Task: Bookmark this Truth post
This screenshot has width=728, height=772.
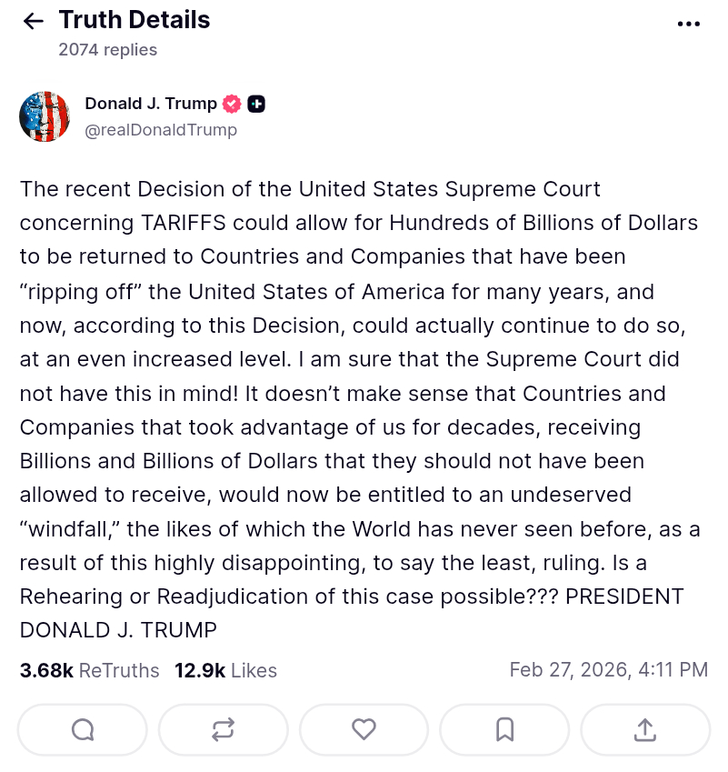Action: click(504, 729)
